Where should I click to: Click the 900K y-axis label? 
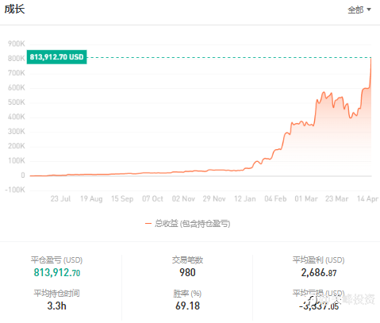click(x=17, y=44)
